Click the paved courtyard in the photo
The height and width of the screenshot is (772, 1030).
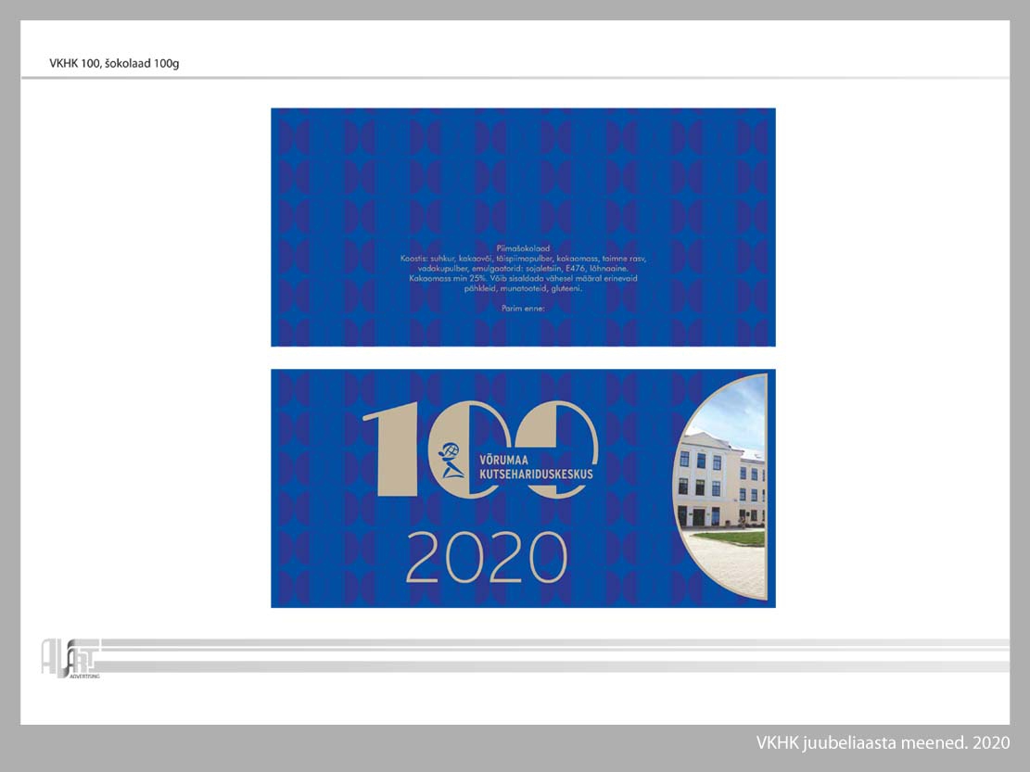(x=728, y=570)
